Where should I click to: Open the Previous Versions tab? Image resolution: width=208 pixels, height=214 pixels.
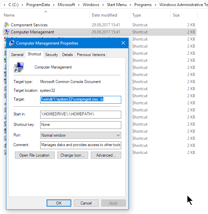tap(91, 55)
